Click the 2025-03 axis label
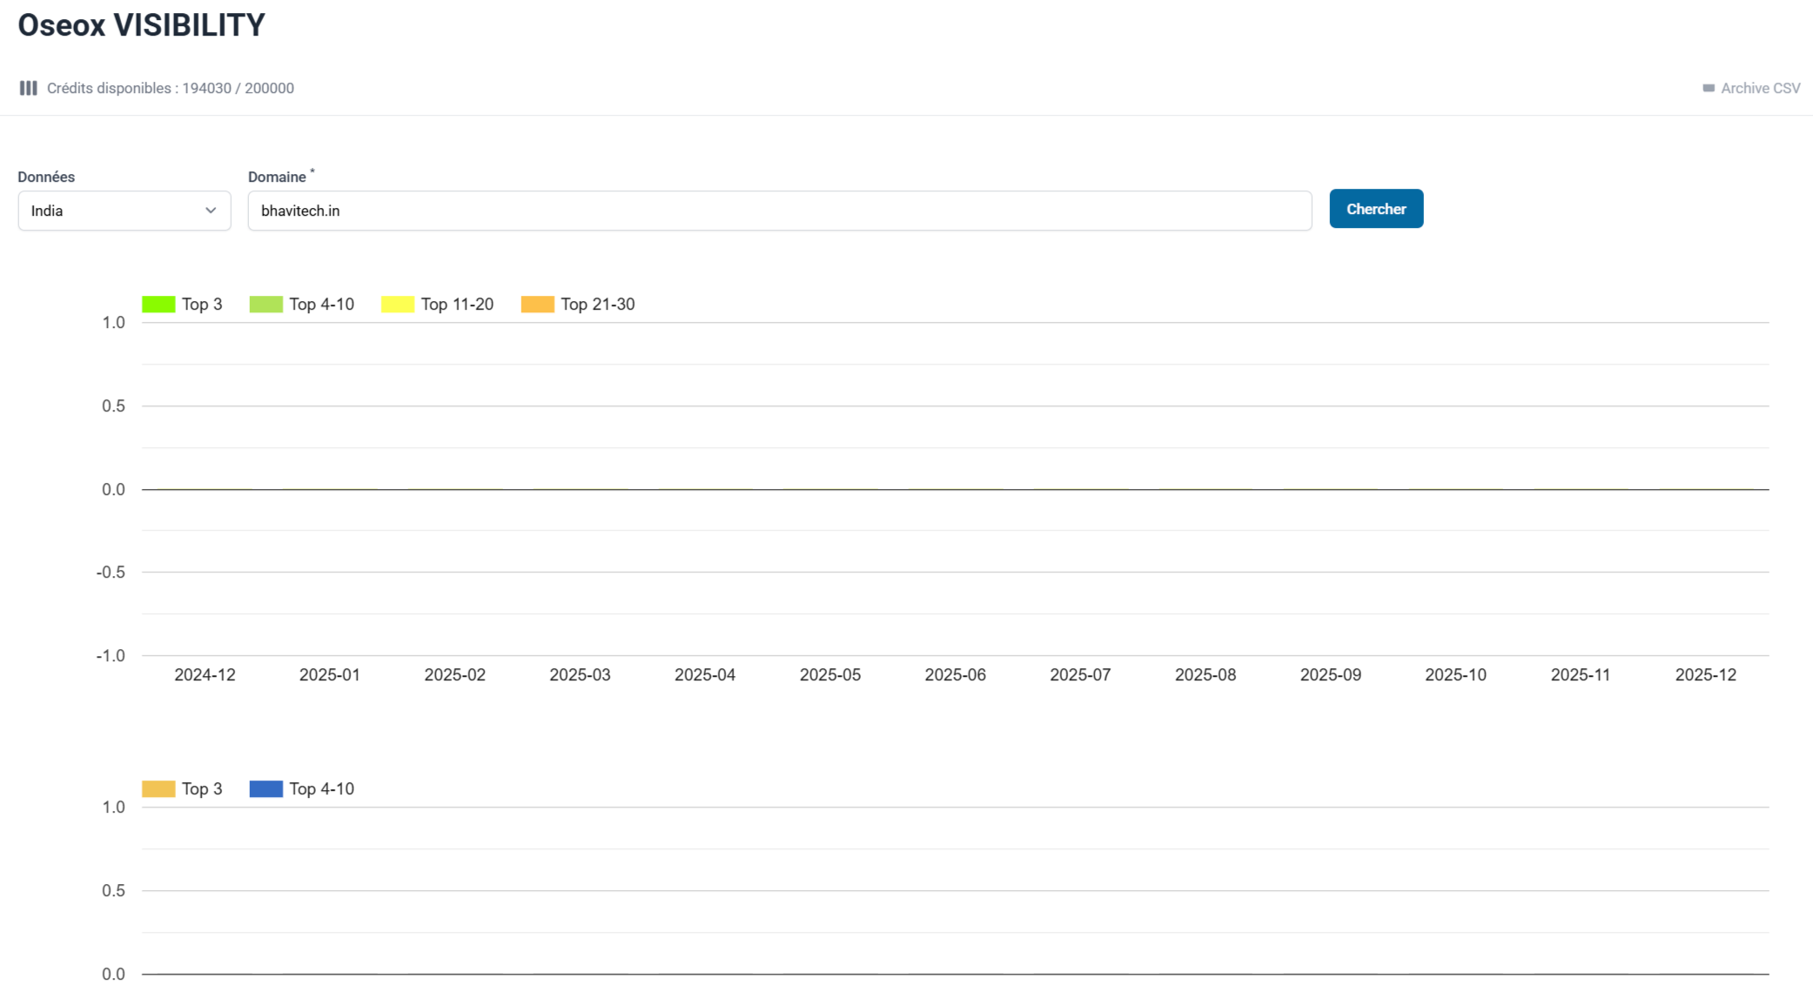 [580, 675]
